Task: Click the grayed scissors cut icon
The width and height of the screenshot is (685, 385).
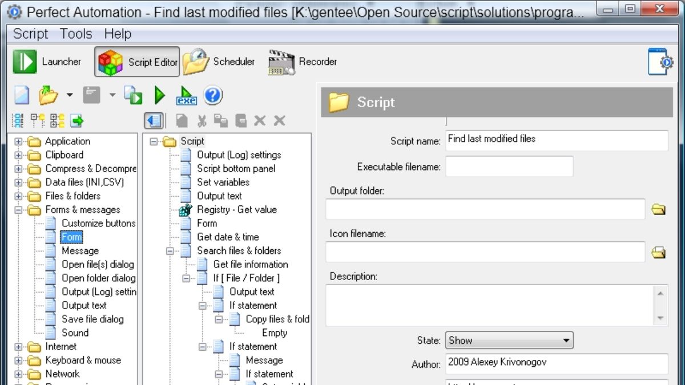Action: pos(201,120)
